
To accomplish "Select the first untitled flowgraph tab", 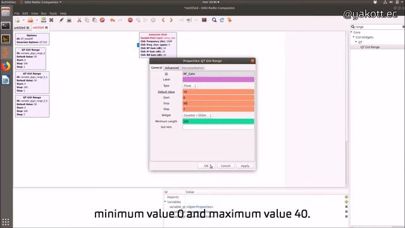I will (x=20, y=28).
